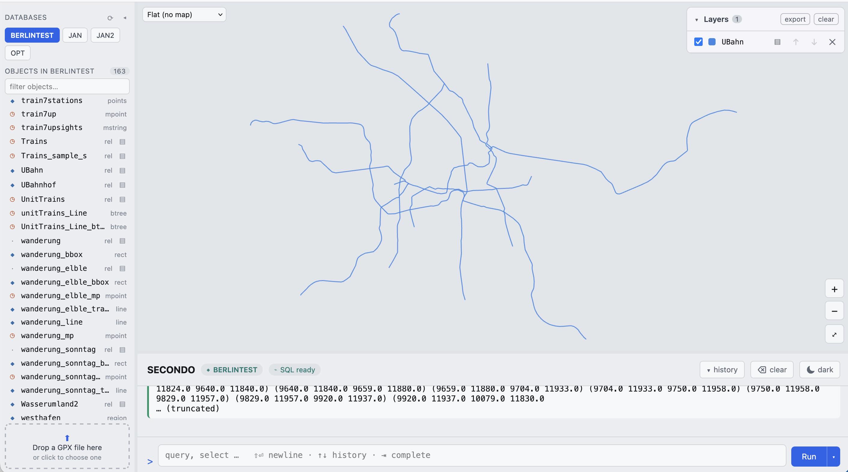The width and height of the screenshot is (848, 472).
Task: Click the train7stations diamond icon
Action: [x=13, y=101]
